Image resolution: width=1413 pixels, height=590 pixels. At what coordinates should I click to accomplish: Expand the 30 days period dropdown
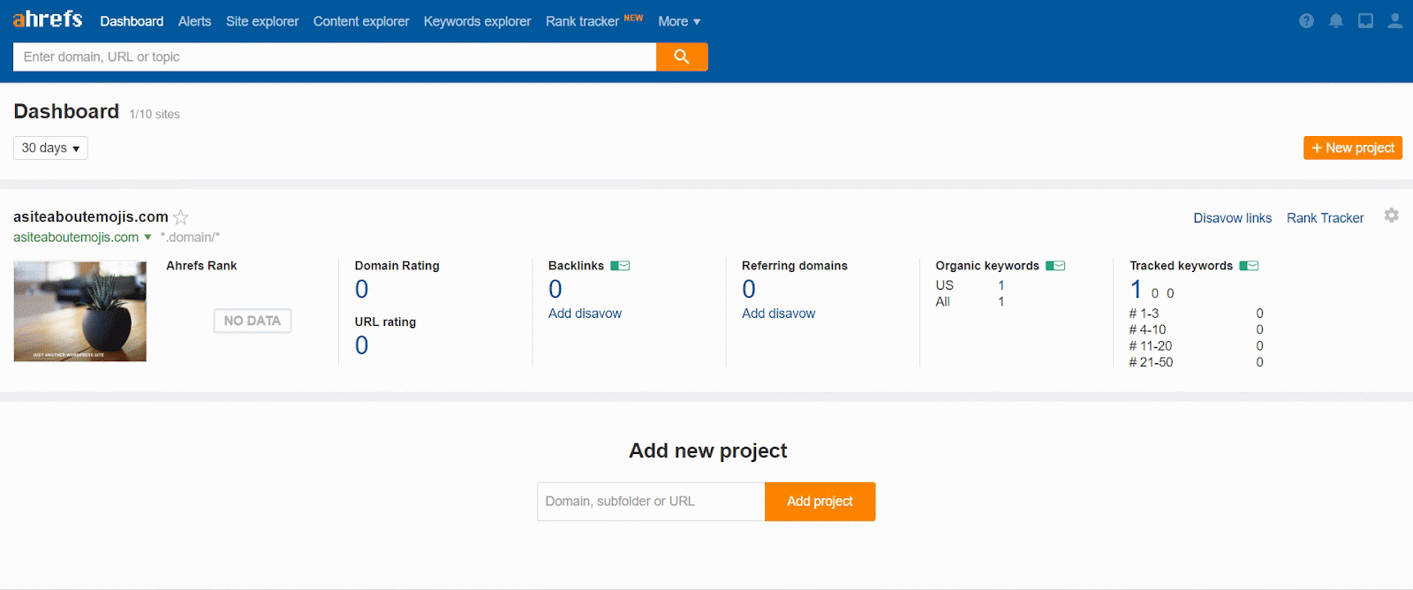(50, 148)
